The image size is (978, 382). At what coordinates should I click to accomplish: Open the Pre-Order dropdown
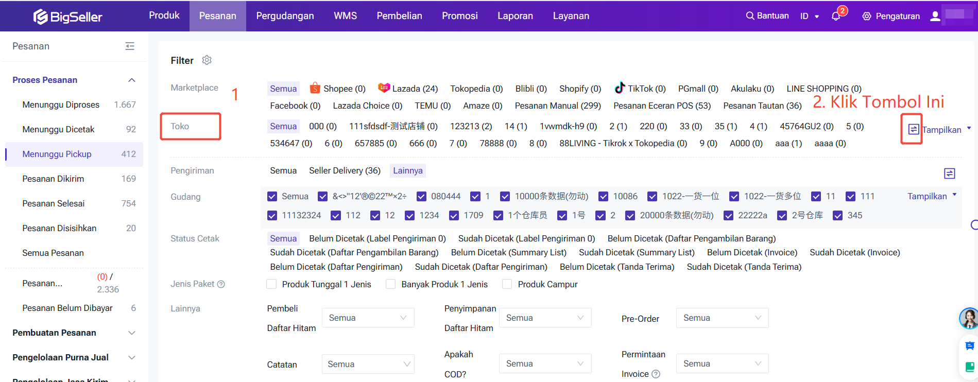tap(722, 318)
